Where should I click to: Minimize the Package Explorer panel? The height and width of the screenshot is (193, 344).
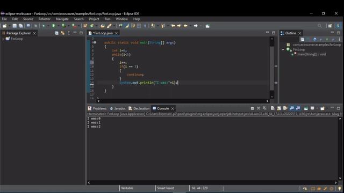75,33
